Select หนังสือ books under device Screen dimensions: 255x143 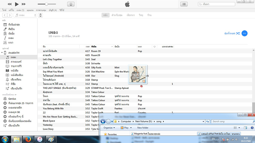pyautogui.click(x=14, y=71)
